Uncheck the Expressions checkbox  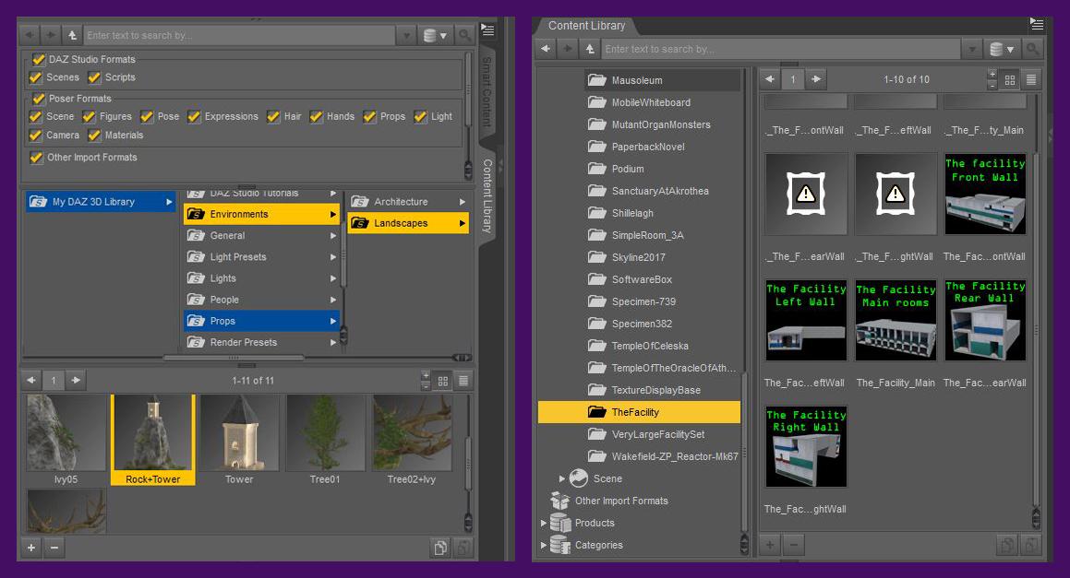[x=195, y=116]
